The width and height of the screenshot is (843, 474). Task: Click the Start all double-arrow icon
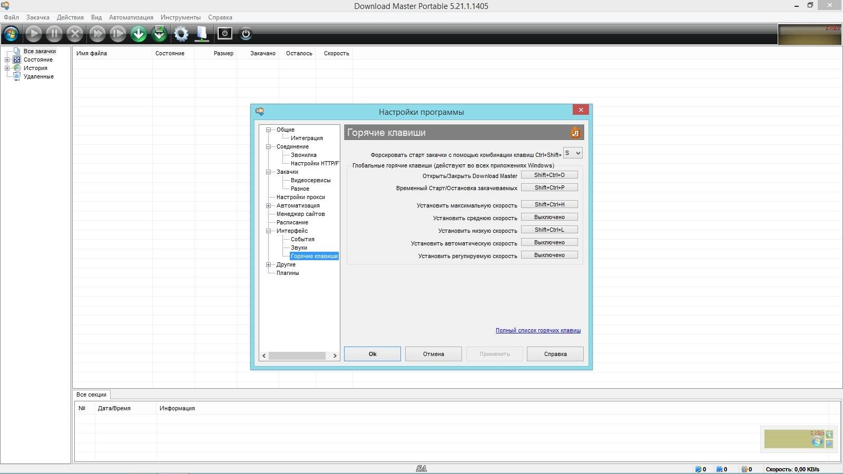pos(97,34)
